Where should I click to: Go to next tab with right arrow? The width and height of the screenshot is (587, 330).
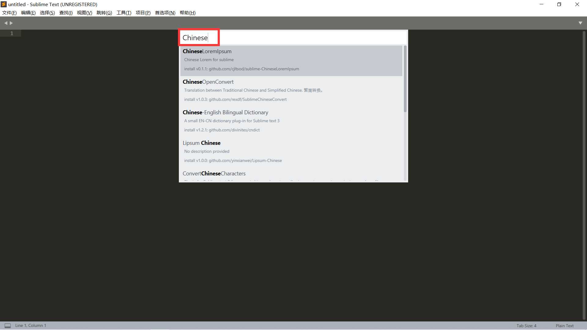pyautogui.click(x=11, y=23)
